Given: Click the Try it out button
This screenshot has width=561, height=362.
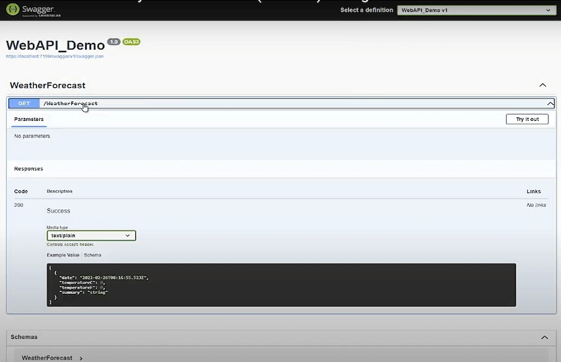Looking at the screenshot, I should (x=527, y=119).
